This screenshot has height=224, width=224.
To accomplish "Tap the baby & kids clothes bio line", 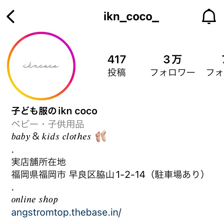I will [51, 136].
